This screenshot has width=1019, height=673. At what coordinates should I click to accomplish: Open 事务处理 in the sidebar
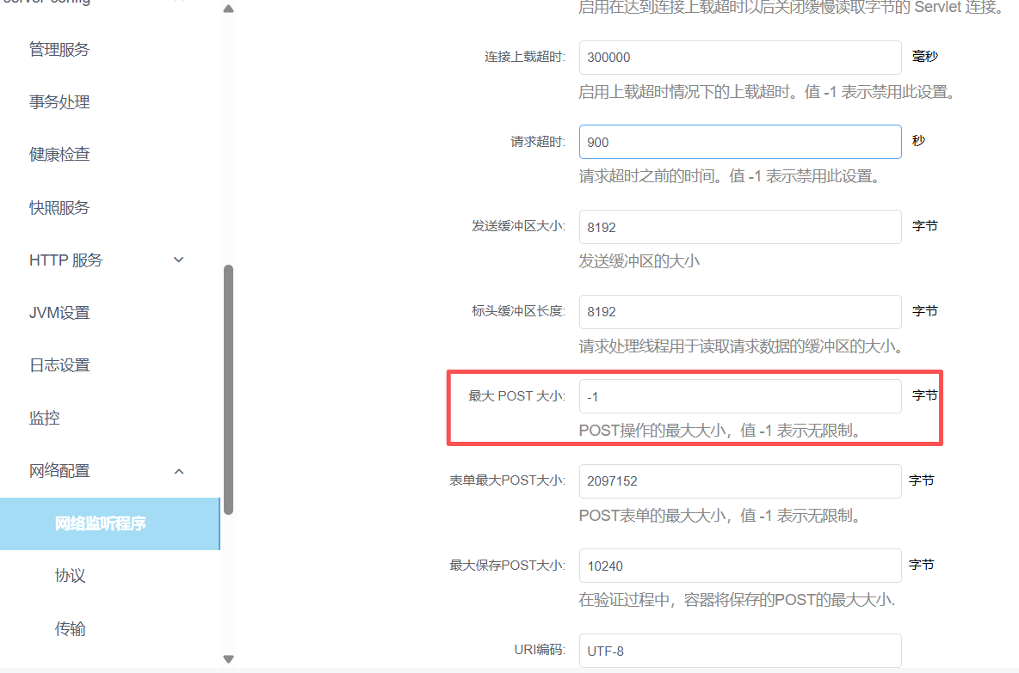59,102
